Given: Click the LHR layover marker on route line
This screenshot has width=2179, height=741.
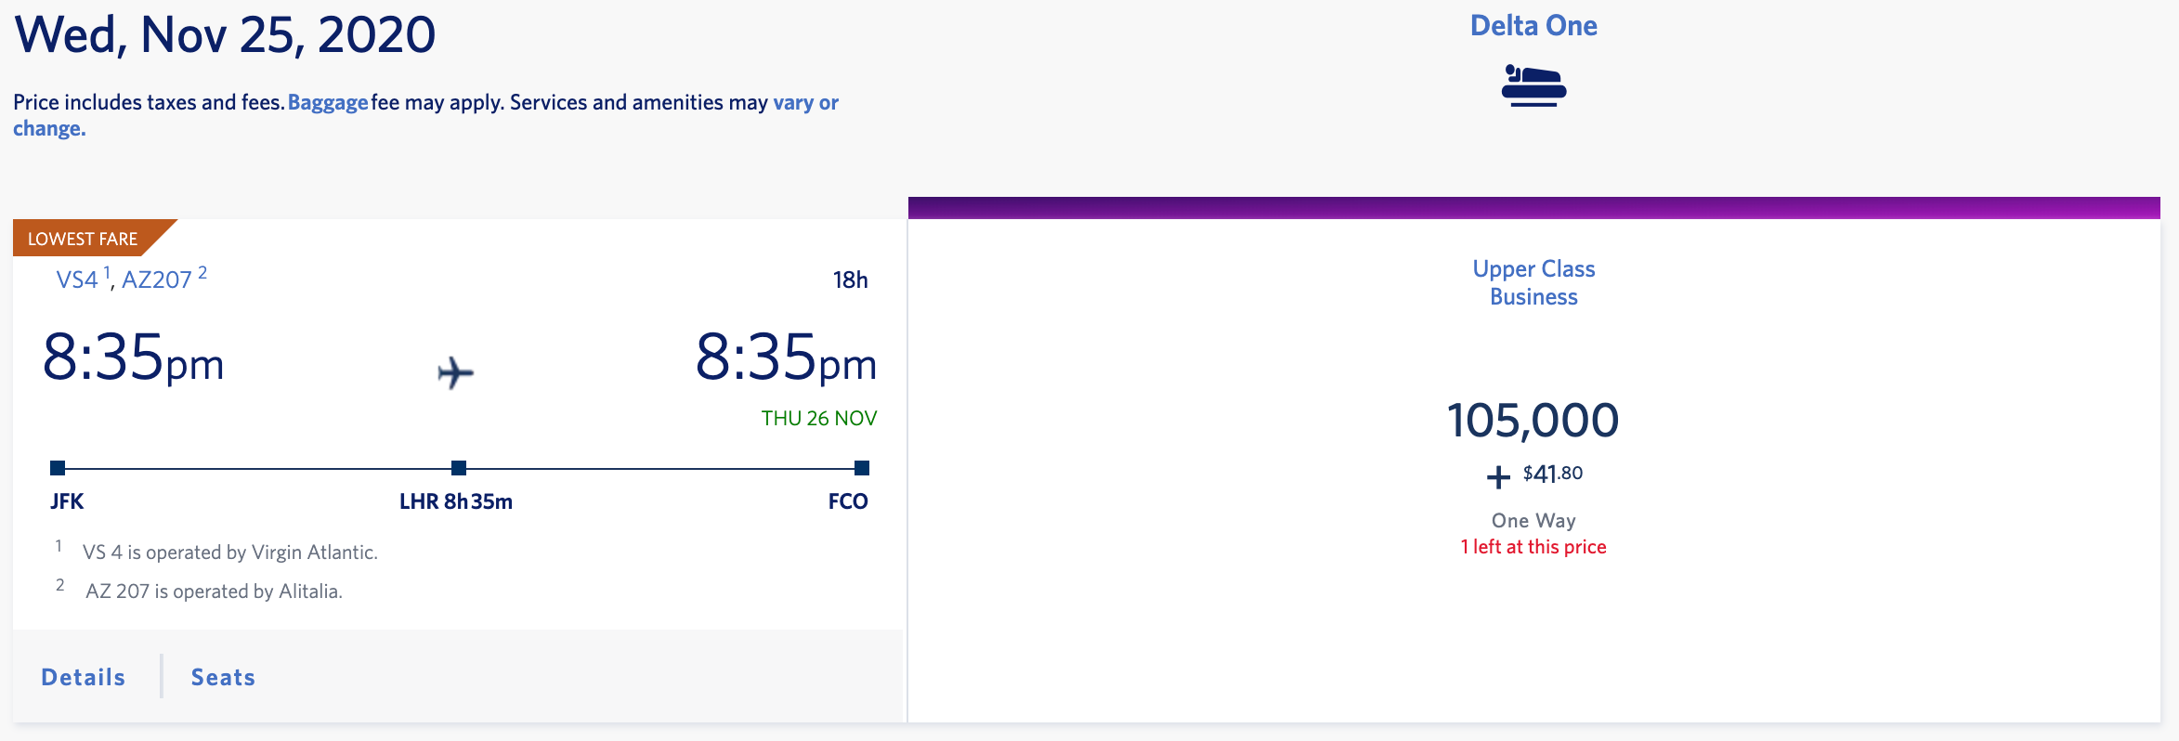Looking at the screenshot, I should (x=459, y=468).
